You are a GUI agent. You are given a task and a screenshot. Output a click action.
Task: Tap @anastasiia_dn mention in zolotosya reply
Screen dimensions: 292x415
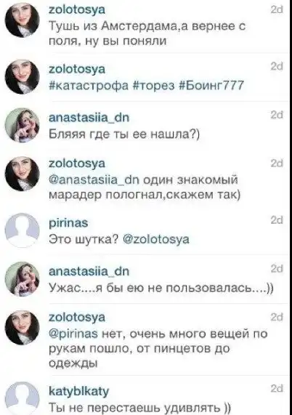(x=94, y=180)
